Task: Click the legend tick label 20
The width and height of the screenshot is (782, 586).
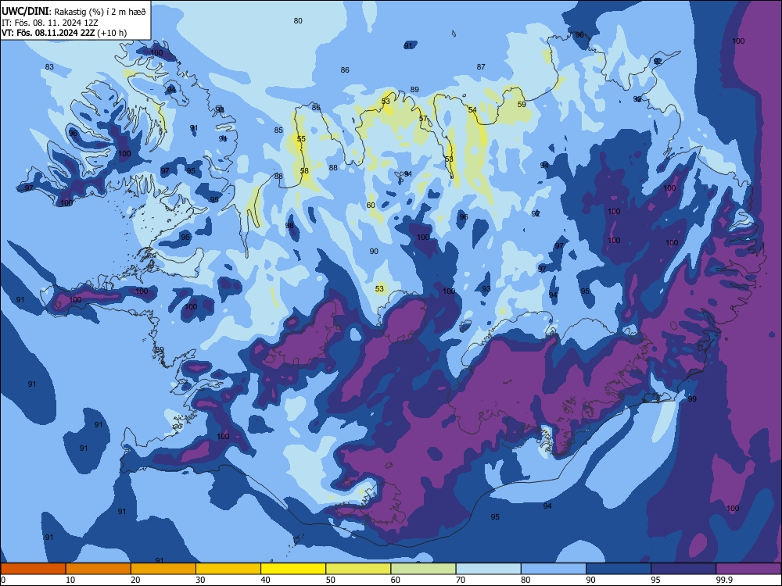Action: (x=135, y=580)
